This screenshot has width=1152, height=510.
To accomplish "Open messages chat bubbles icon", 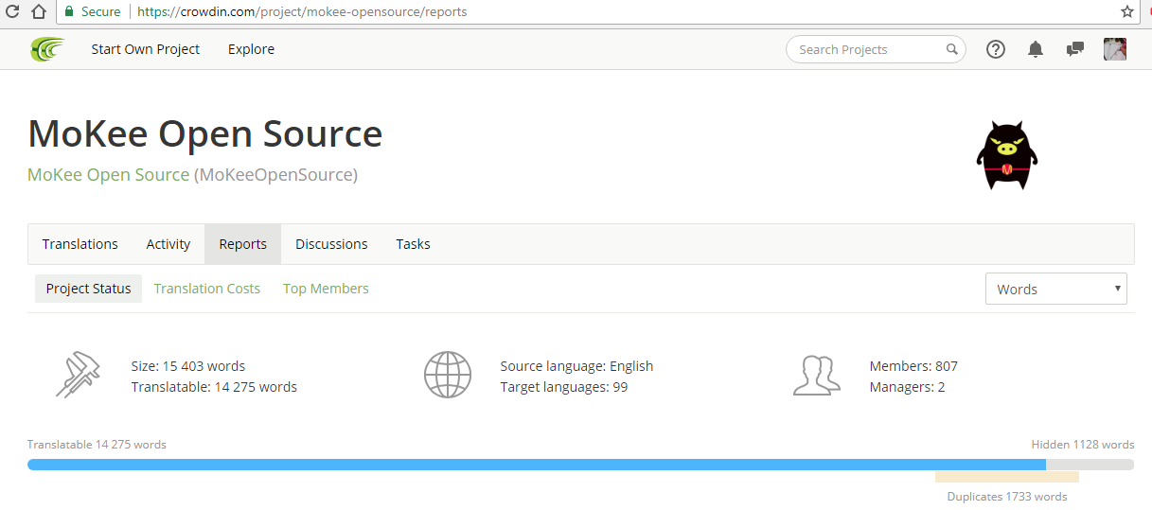I will [1075, 49].
